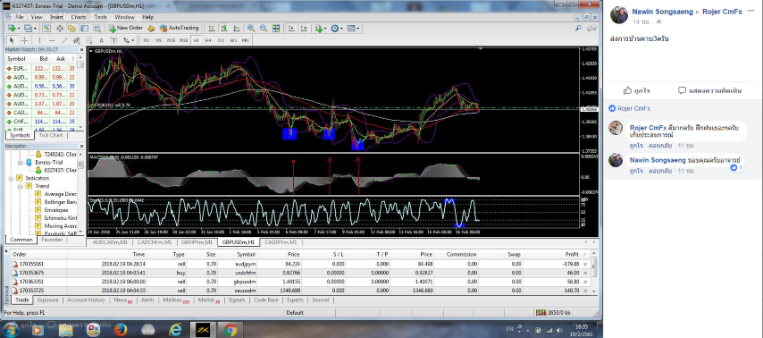Close the audjpym order row

(585, 264)
